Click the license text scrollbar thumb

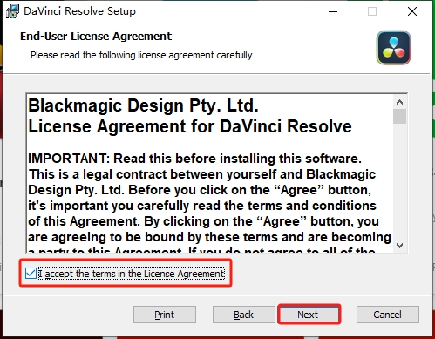pyautogui.click(x=399, y=116)
